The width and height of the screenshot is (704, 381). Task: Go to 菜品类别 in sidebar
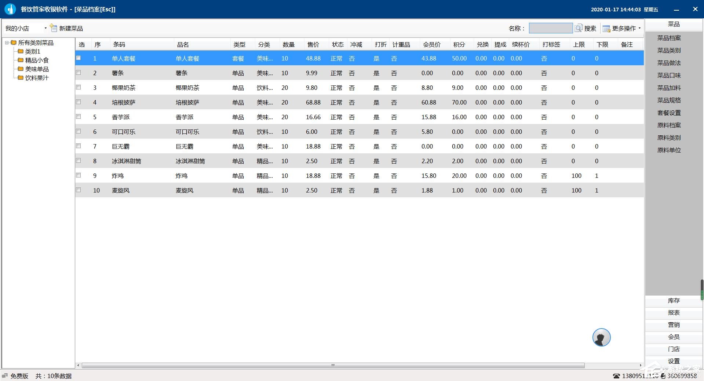click(x=669, y=50)
